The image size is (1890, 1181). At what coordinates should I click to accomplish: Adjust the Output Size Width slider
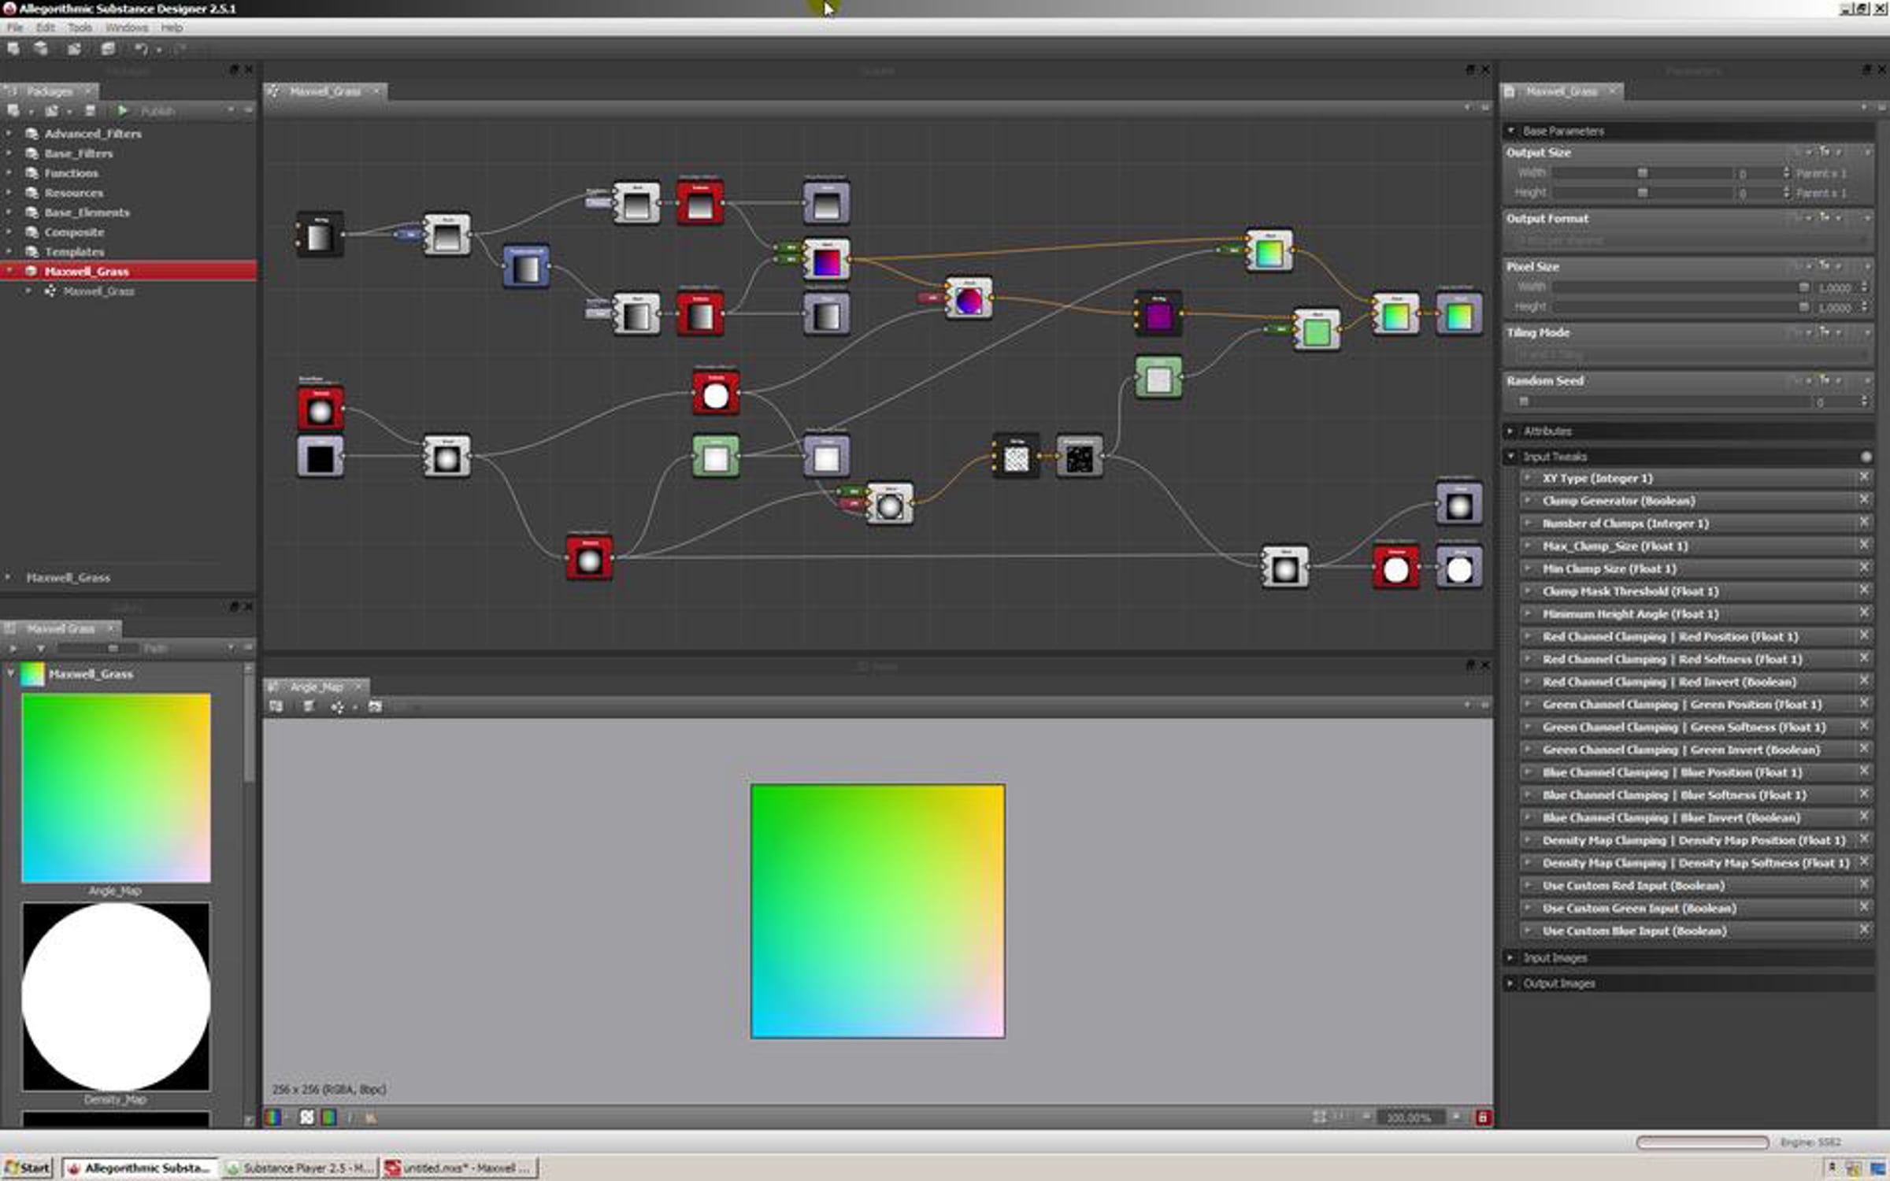1643,172
